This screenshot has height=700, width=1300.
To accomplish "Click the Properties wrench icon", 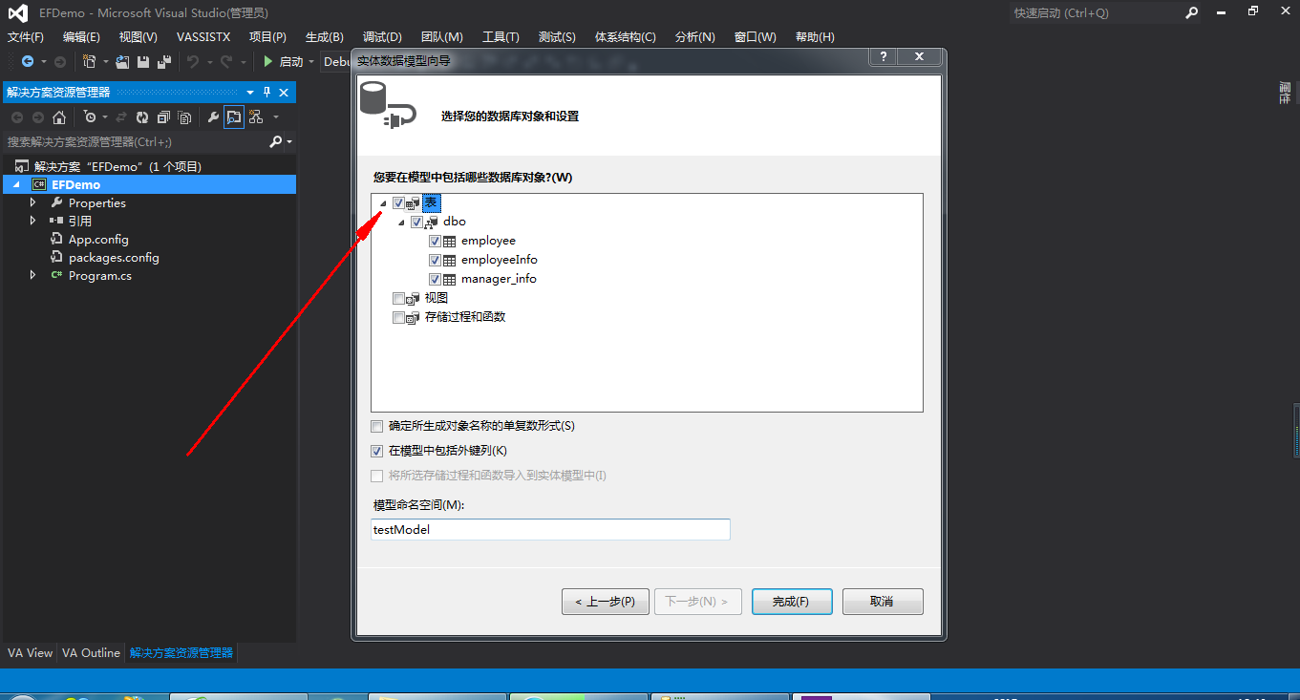I will click(x=213, y=117).
